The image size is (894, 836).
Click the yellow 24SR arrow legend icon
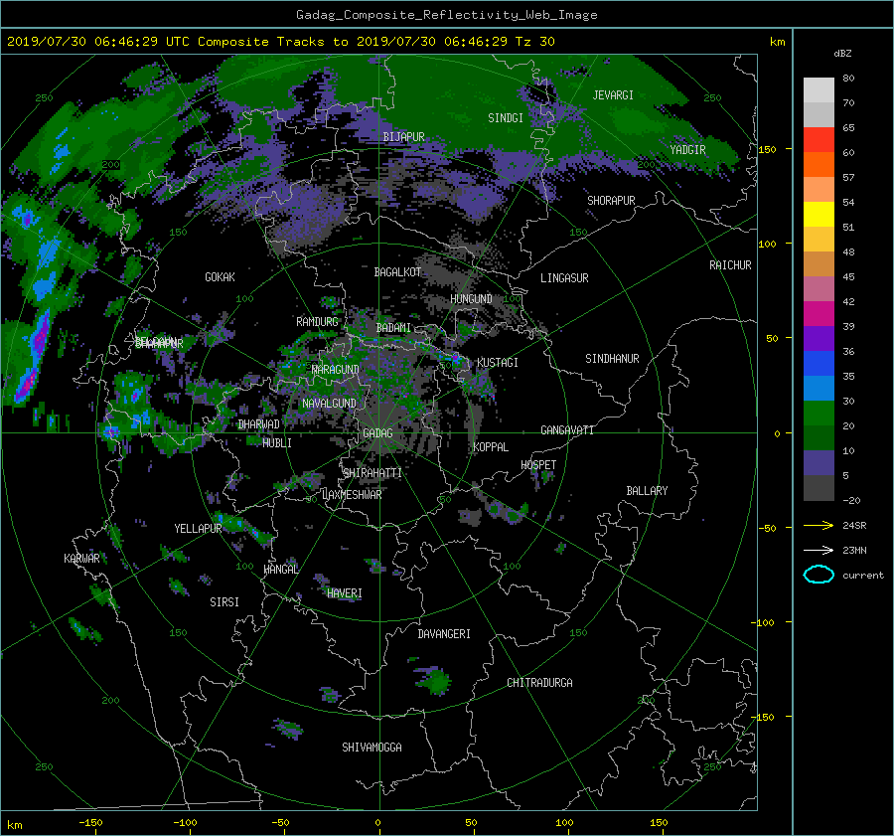(819, 525)
